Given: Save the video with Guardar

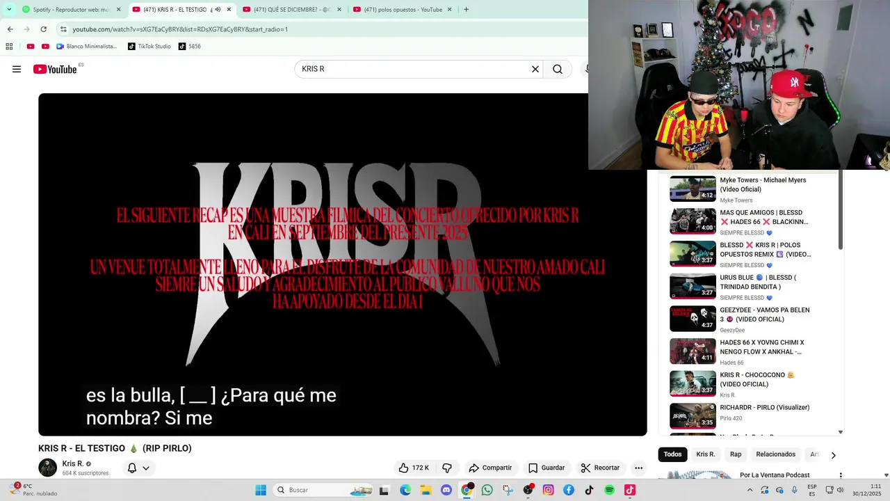Looking at the screenshot, I should point(547,468).
